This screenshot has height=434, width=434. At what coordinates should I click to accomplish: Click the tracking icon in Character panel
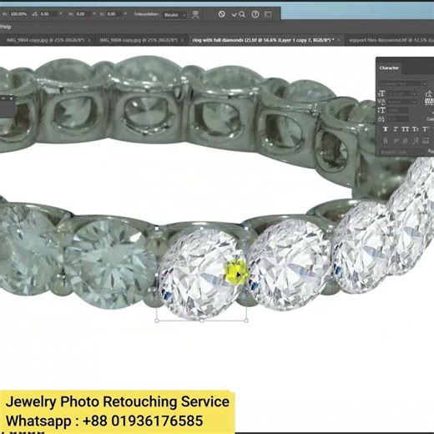coord(430,102)
